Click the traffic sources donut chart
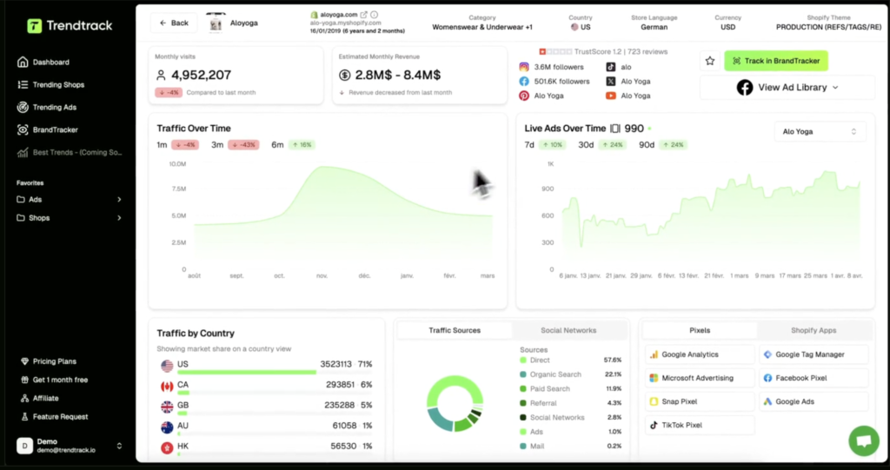890x470 pixels. tap(455, 404)
